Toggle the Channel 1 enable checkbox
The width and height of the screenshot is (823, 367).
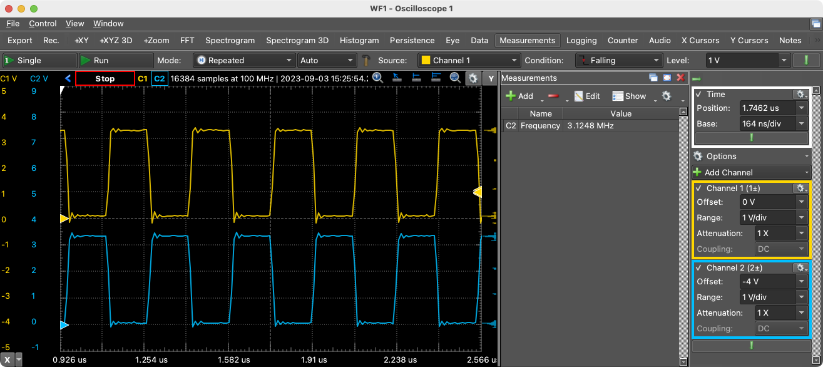[x=698, y=188]
